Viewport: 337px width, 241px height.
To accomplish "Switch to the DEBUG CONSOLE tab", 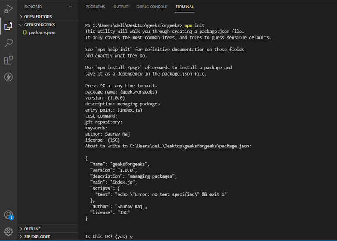I will click(151, 7).
